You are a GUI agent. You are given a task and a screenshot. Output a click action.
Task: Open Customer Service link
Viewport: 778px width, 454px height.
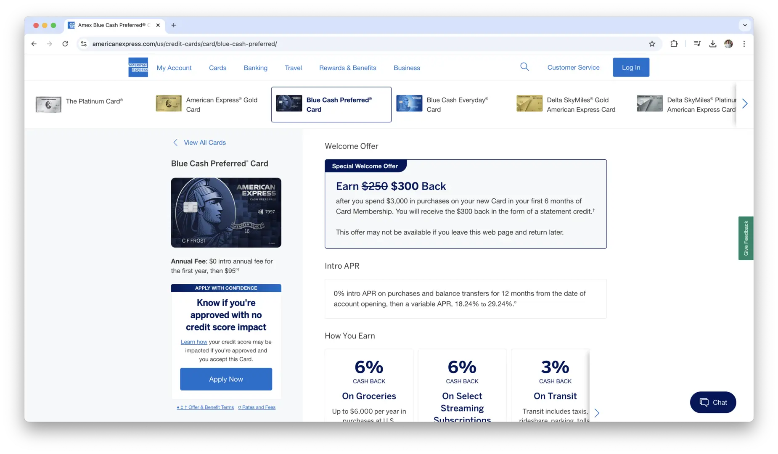[573, 67]
